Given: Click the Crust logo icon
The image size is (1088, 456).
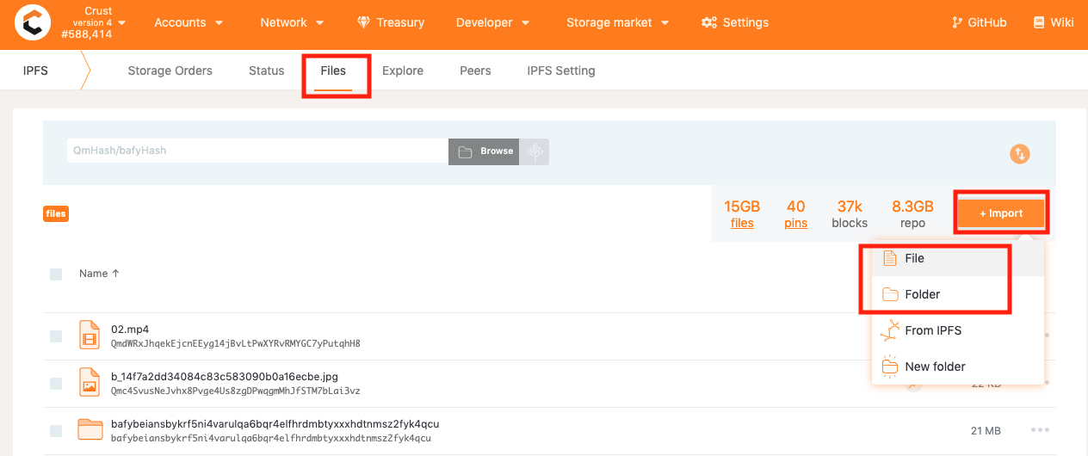Looking at the screenshot, I should 32,23.
